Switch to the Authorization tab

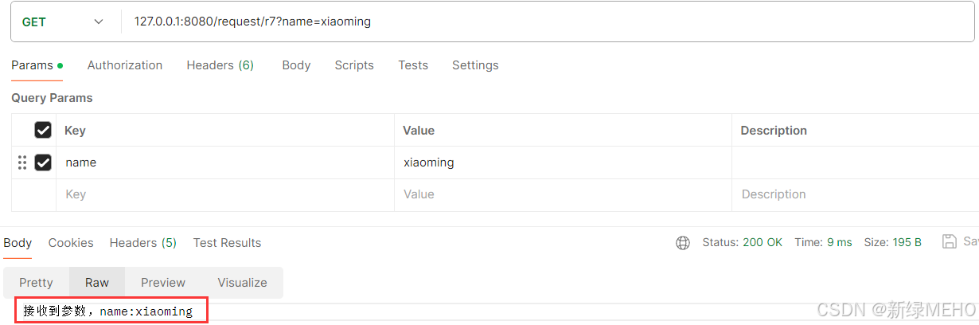[125, 65]
